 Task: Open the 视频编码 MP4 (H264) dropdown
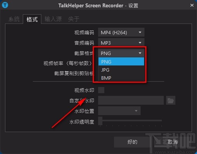point(121,32)
